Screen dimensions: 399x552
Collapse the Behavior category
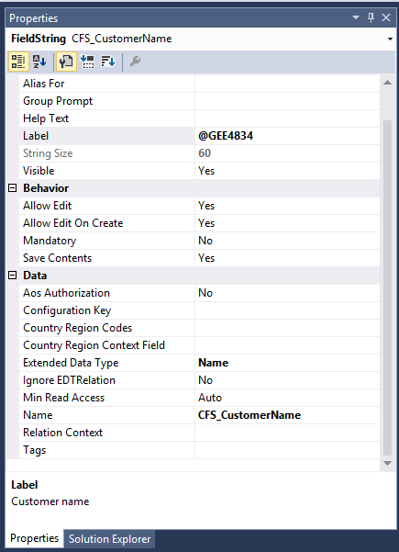tap(12, 188)
